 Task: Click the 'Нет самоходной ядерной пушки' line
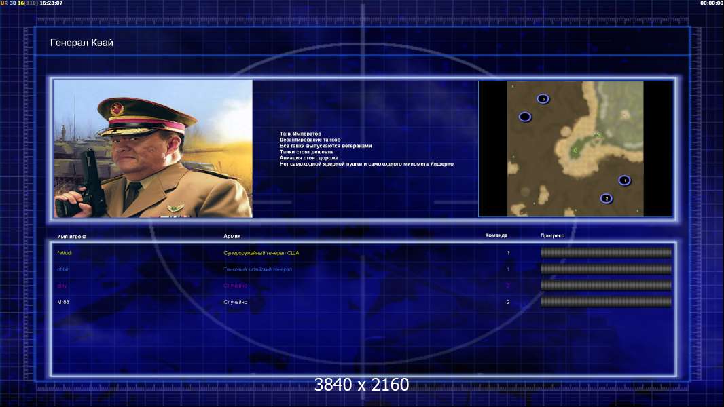[367, 163]
